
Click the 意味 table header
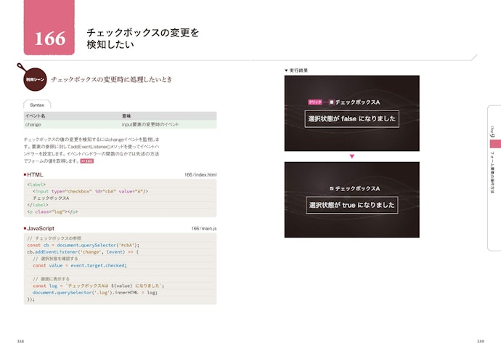[x=126, y=116]
